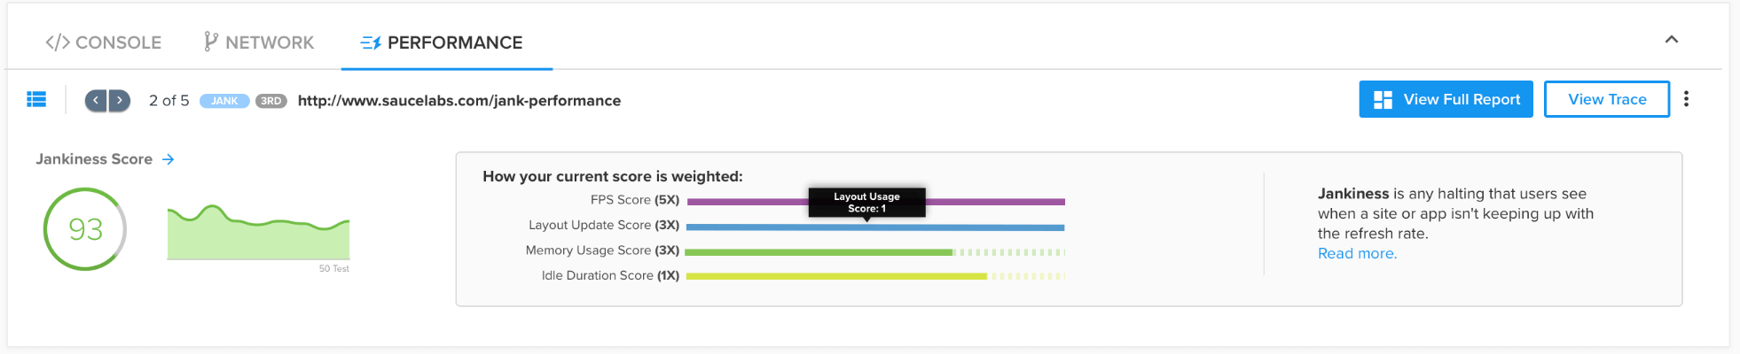Click the Jankiness Score arrow icon
Viewport: 1740px width, 354px height.
click(x=169, y=159)
